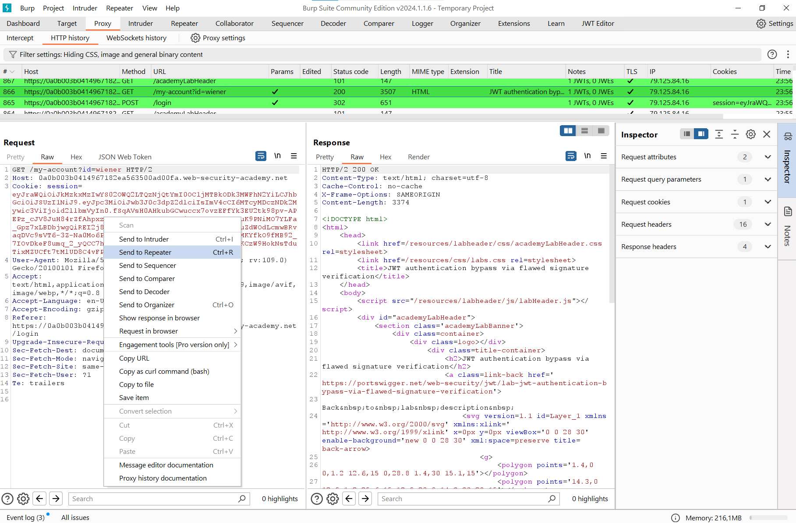Open All issues in the status bar
796x523 pixels.
[x=75, y=517]
